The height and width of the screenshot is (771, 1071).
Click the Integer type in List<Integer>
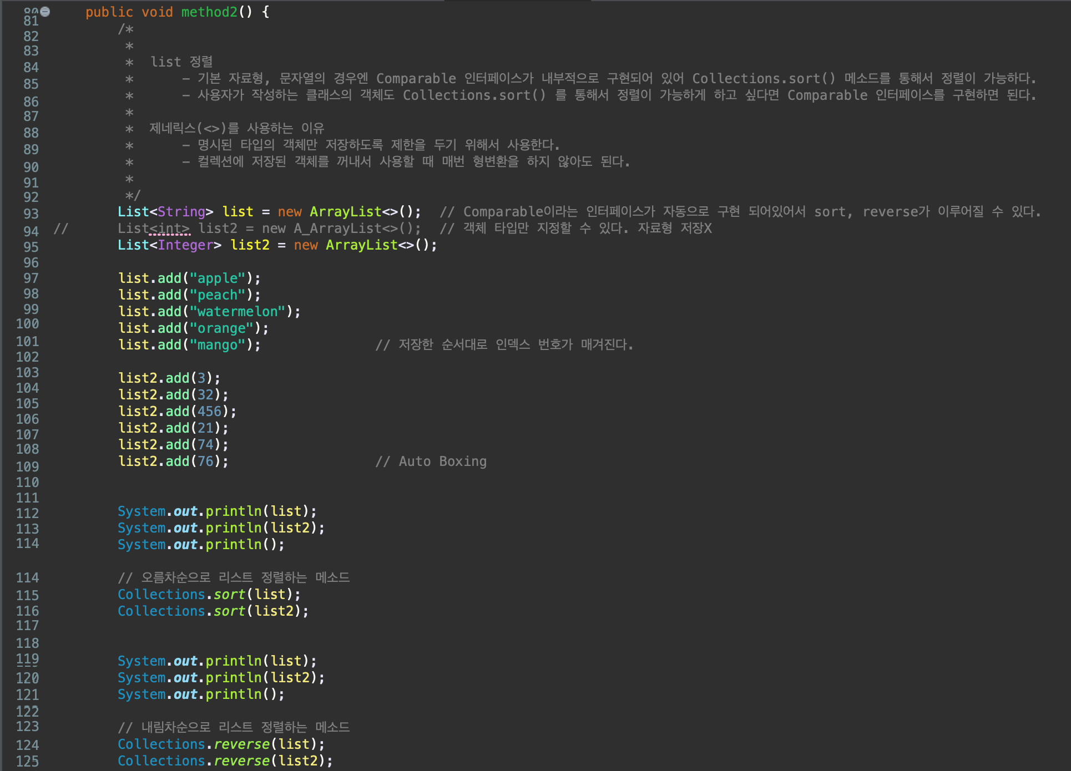click(x=185, y=245)
